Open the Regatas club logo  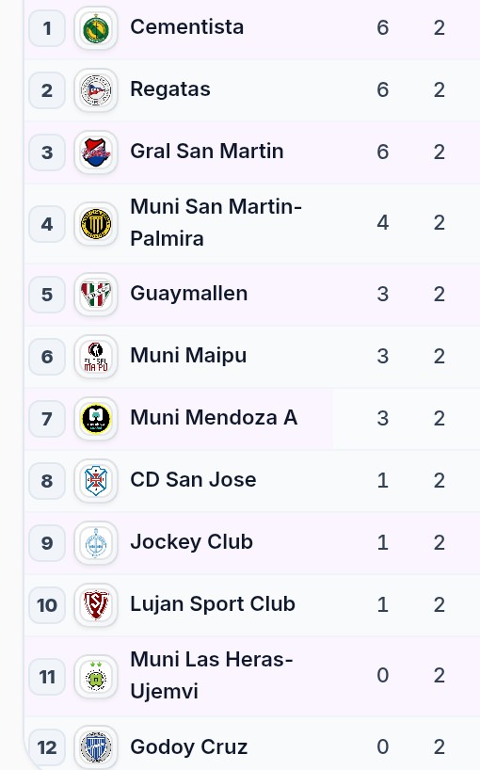click(x=96, y=90)
